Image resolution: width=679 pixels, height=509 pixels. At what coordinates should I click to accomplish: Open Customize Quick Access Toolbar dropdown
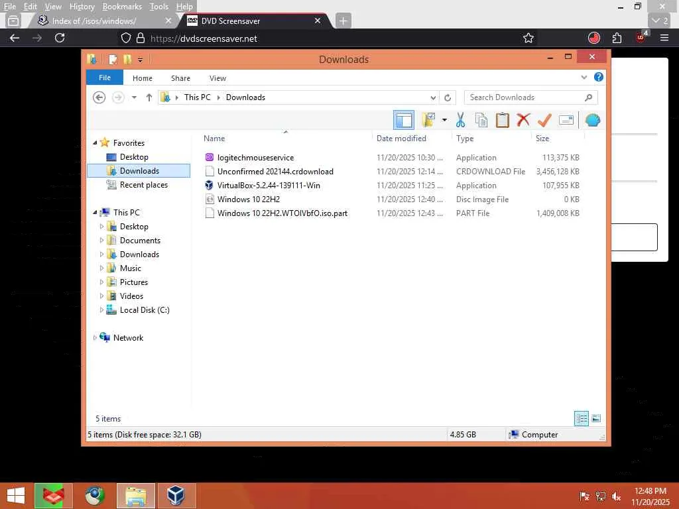(140, 60)
